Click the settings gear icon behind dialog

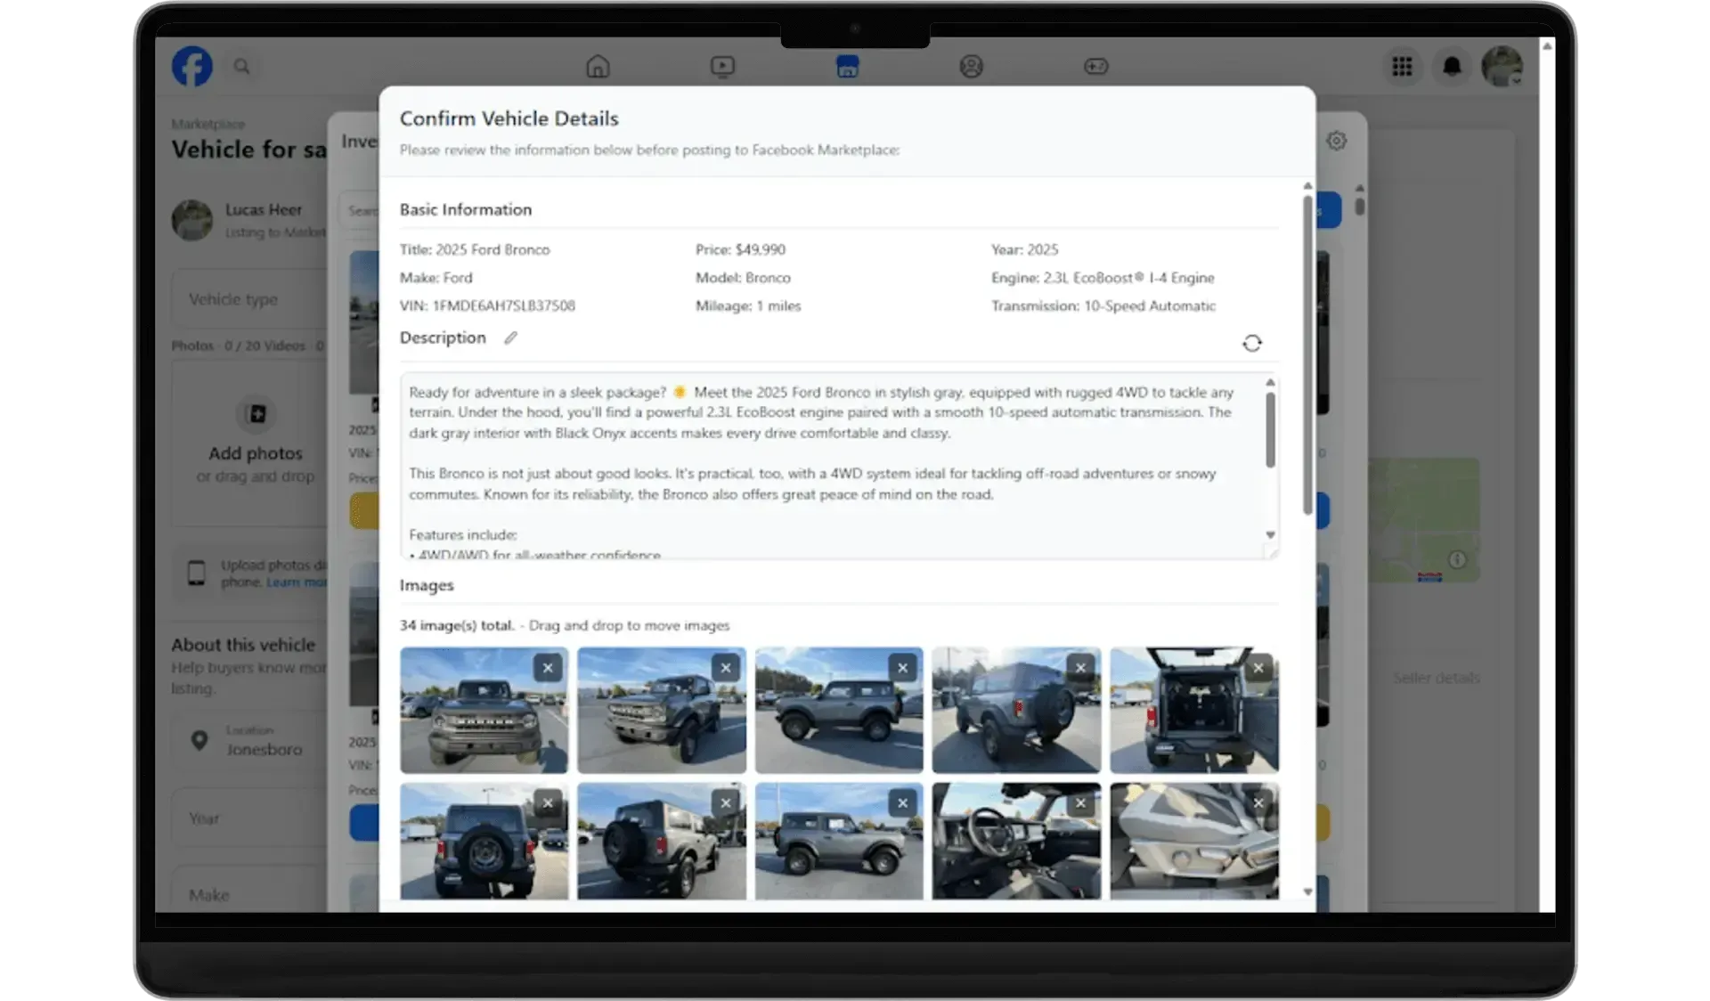click(1336, 141)
